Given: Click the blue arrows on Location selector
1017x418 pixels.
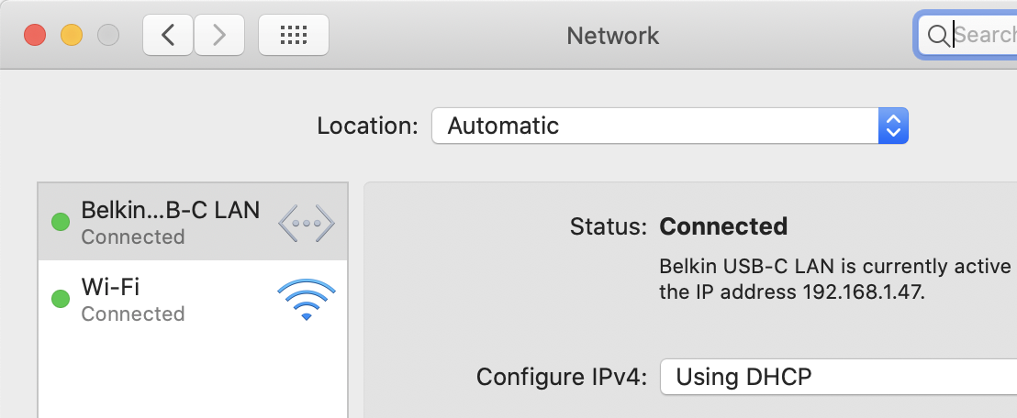Looking at the screenshot, I should coord(893,126).
